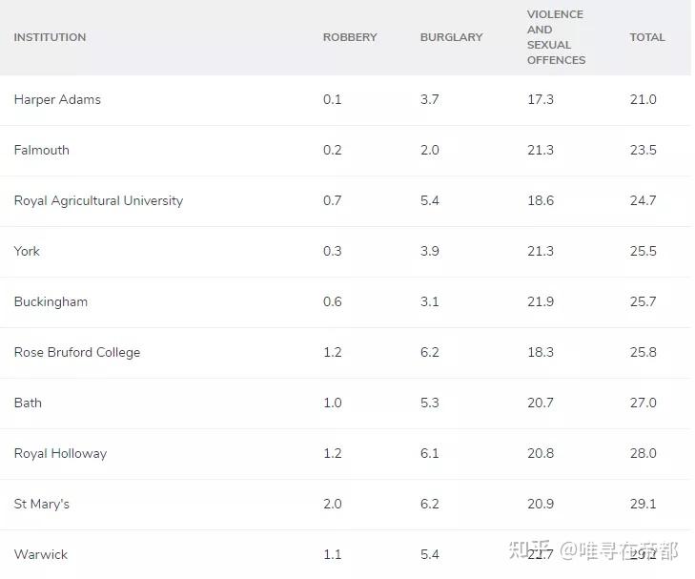Open the York institution row
The image size is (695, 579).
coord(27,251)
